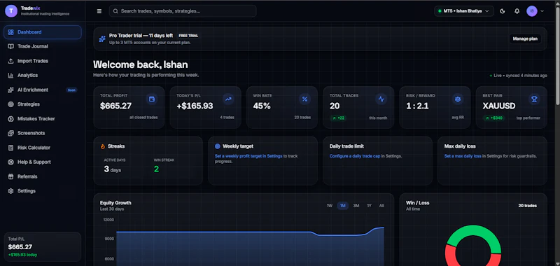The height and width of the screenshot is (266, 560).
Task: Focus the search trades input field
Action: (x=183, y=11)
